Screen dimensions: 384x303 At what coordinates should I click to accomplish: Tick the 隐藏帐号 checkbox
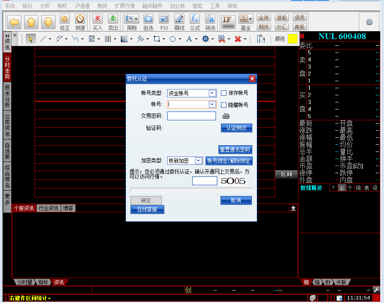click(224, 105)
